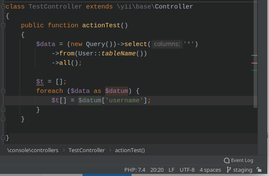Click the green stripe mark on scrollbar
The width and height of the screenshot is (269, 176).
pos(255,70)
